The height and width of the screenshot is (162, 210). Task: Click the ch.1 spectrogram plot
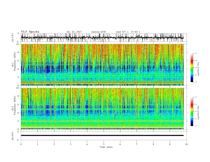coord(102,65)
